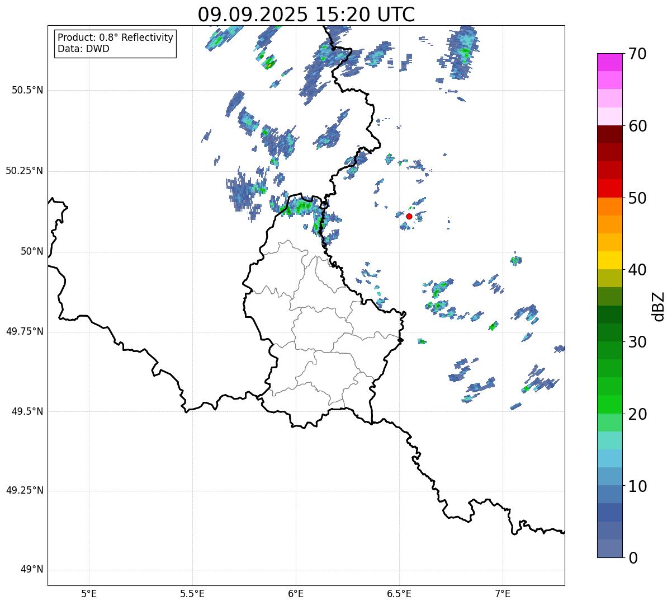The width and height of the screenshot is (672, 605).
Task: Click the colorbar label "dBZ"
Action: pos(659,306)
